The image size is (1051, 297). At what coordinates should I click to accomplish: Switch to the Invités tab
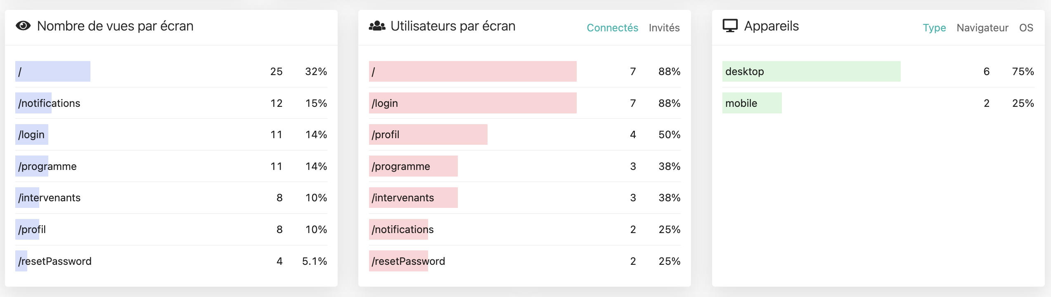point(664,28)
